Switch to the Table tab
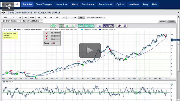180x103 pixels. [171, 21]
